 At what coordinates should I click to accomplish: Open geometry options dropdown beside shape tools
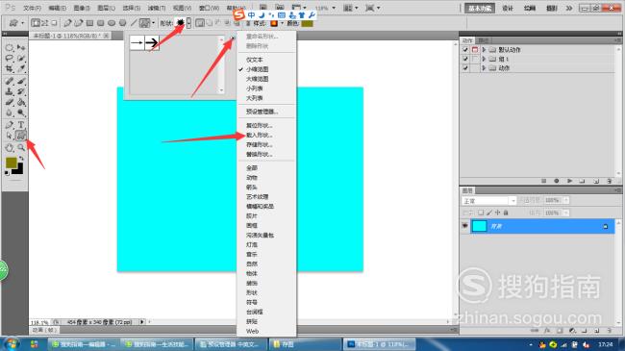153,23
